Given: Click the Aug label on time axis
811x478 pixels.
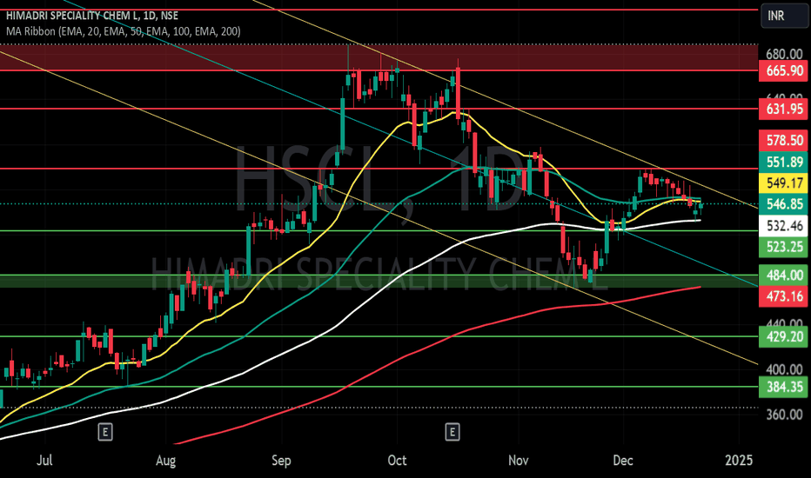Looking at the screenshot, I should click(165, 461).
